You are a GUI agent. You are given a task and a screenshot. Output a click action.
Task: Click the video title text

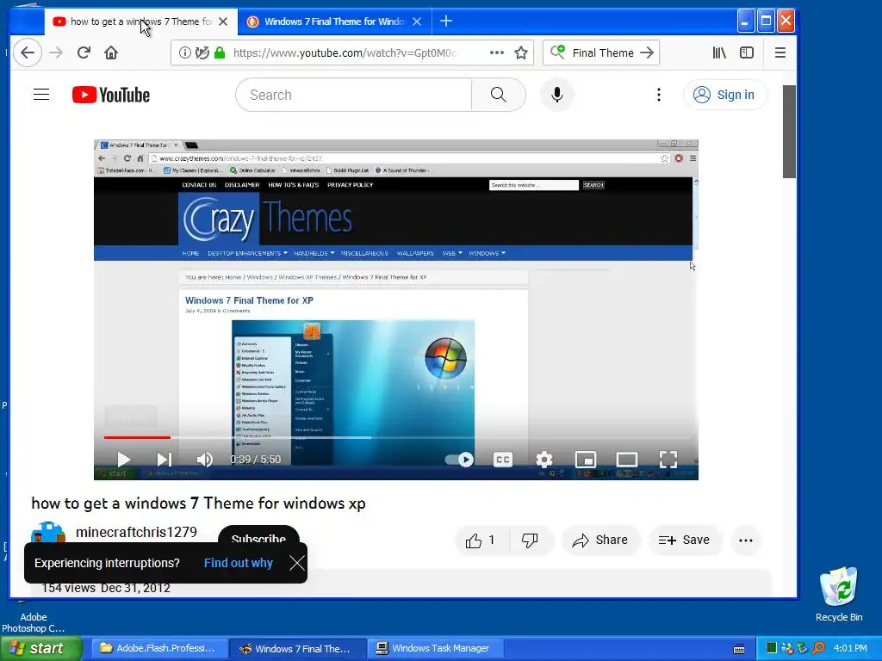[x=199, y=503]
